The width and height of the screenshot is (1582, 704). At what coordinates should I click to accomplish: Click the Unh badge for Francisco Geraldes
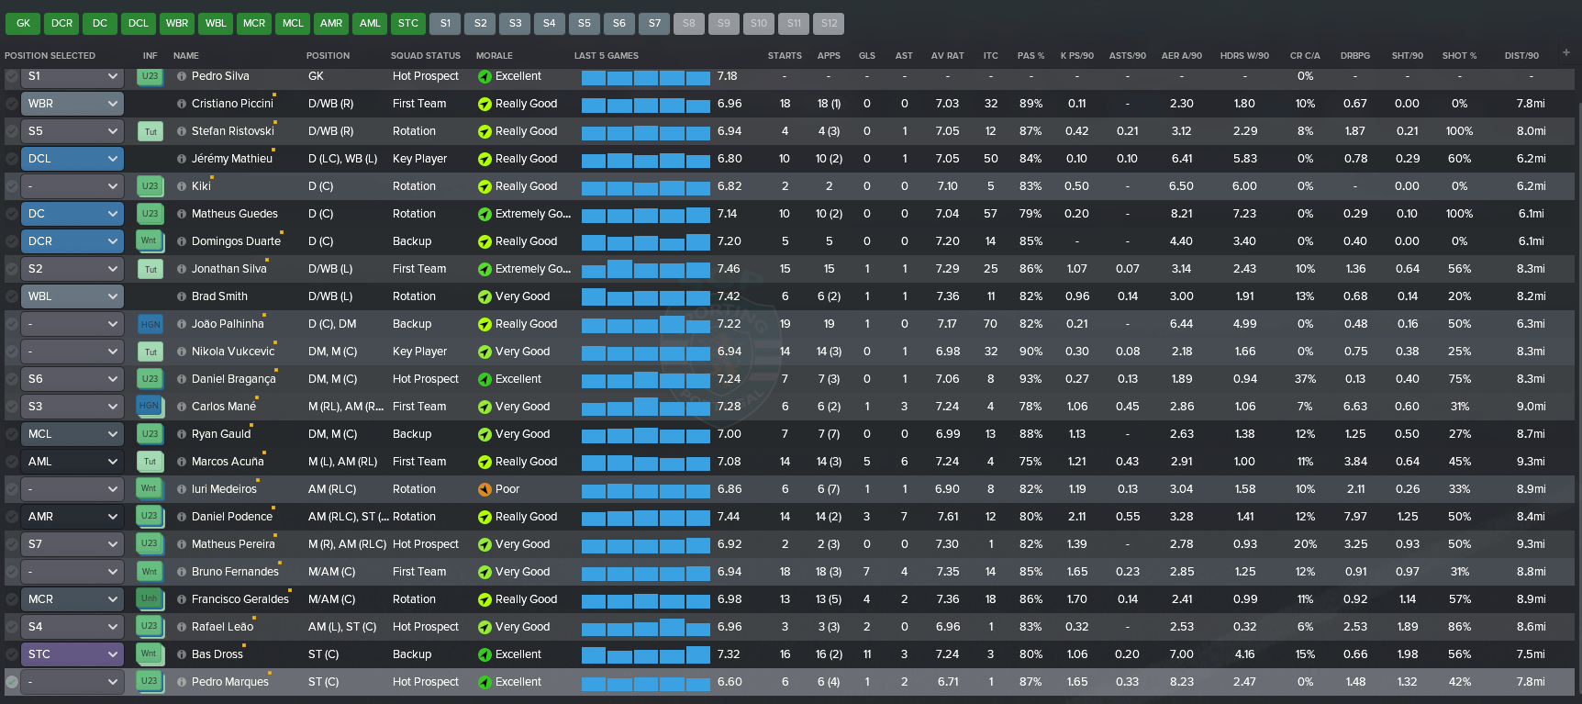pyautogui.click(x=149, y=598)
